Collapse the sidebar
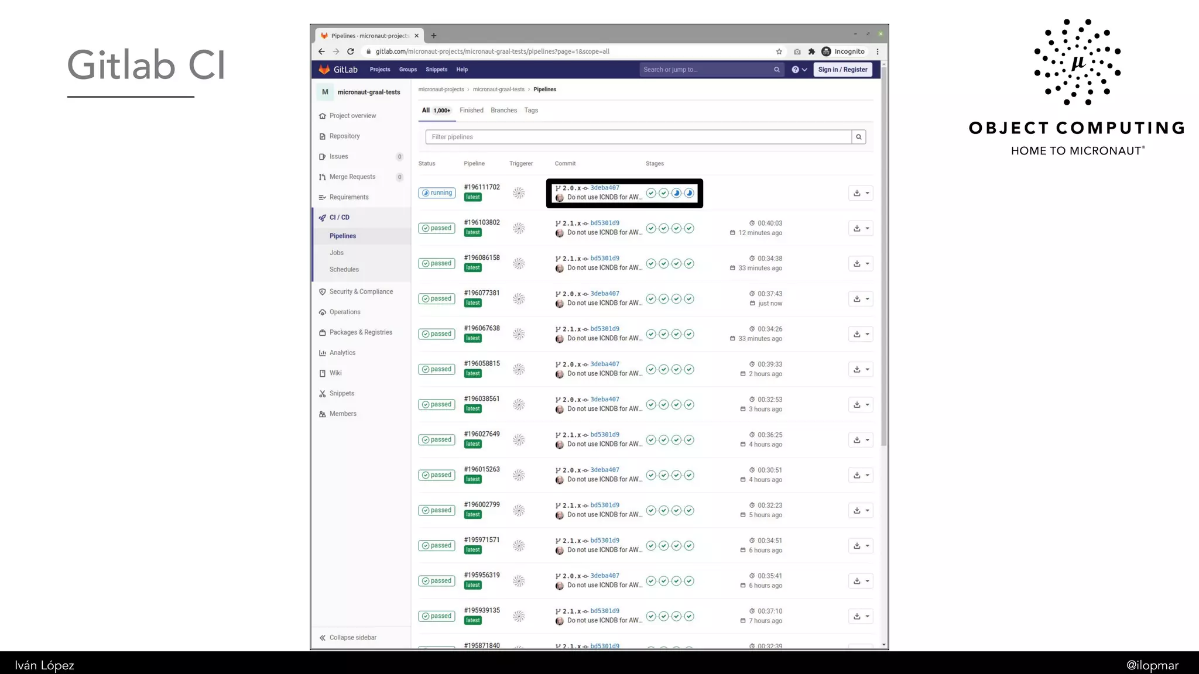1199x674 pixels. pos(348,638)
